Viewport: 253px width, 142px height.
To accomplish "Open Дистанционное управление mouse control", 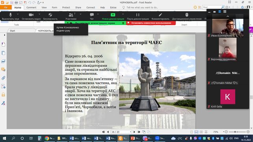I will pyautogui.click(x=187, y=16).
